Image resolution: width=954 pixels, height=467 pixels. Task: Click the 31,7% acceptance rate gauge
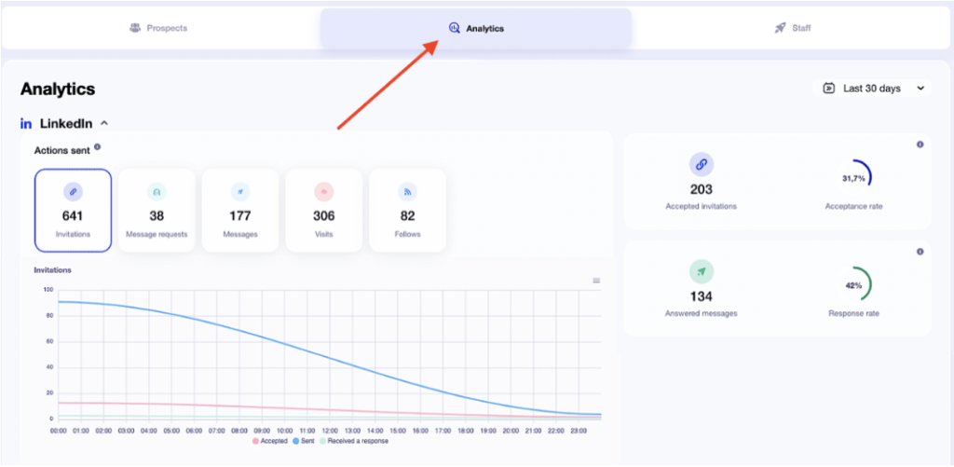(853, 178)
